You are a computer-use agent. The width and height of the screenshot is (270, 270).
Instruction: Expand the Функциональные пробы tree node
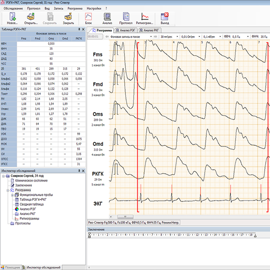click(x=12, y=195)
